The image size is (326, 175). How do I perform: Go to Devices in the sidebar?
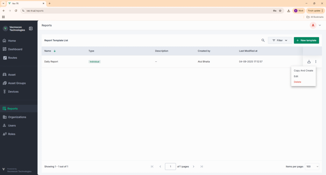click(x=13, y=92)
